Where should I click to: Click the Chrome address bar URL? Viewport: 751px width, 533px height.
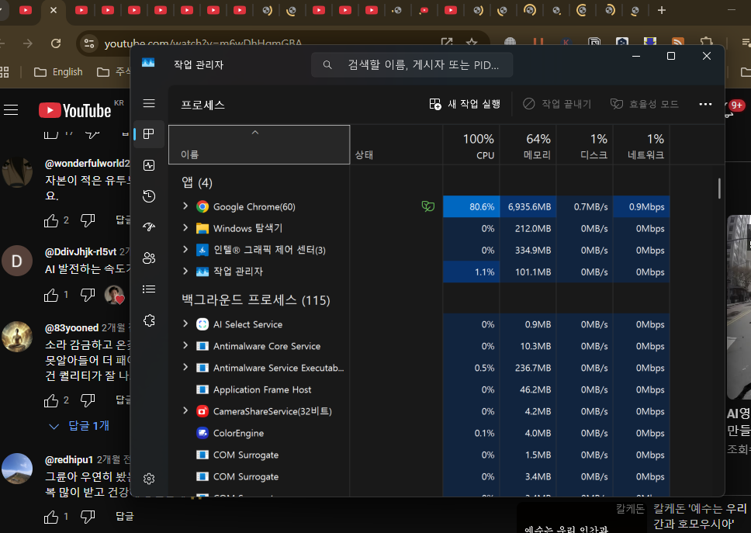(203, 43)
